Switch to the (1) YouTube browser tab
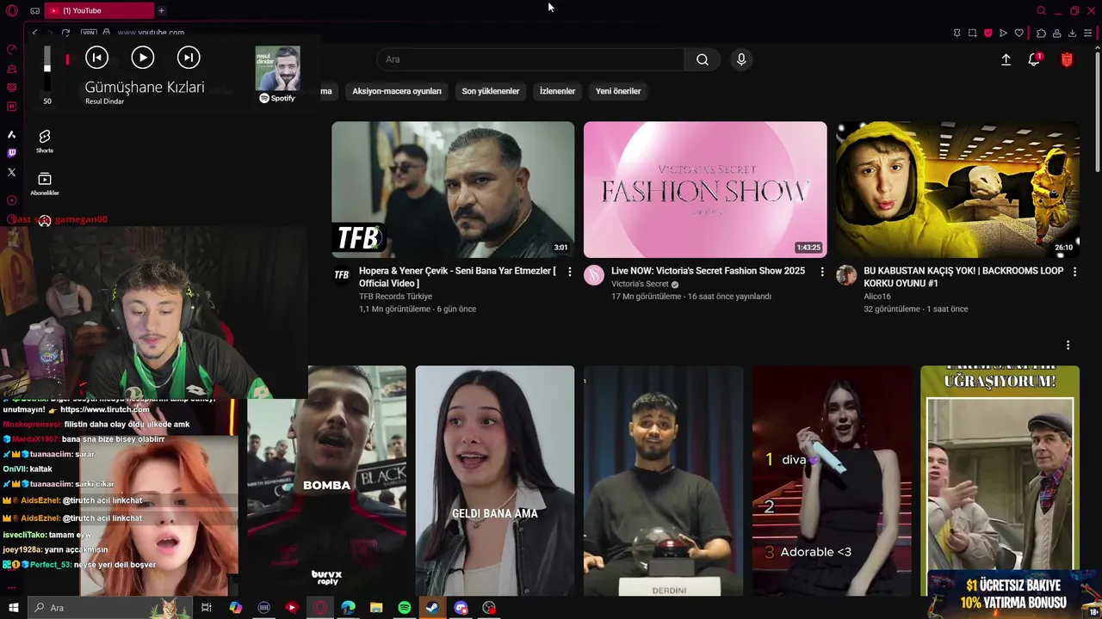 pyautogui.click(x=99, y=10)
